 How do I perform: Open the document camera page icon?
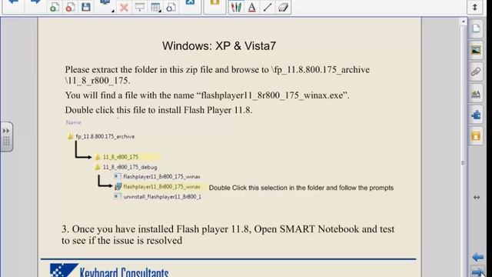pyautogui.click(x=171, y=7)
